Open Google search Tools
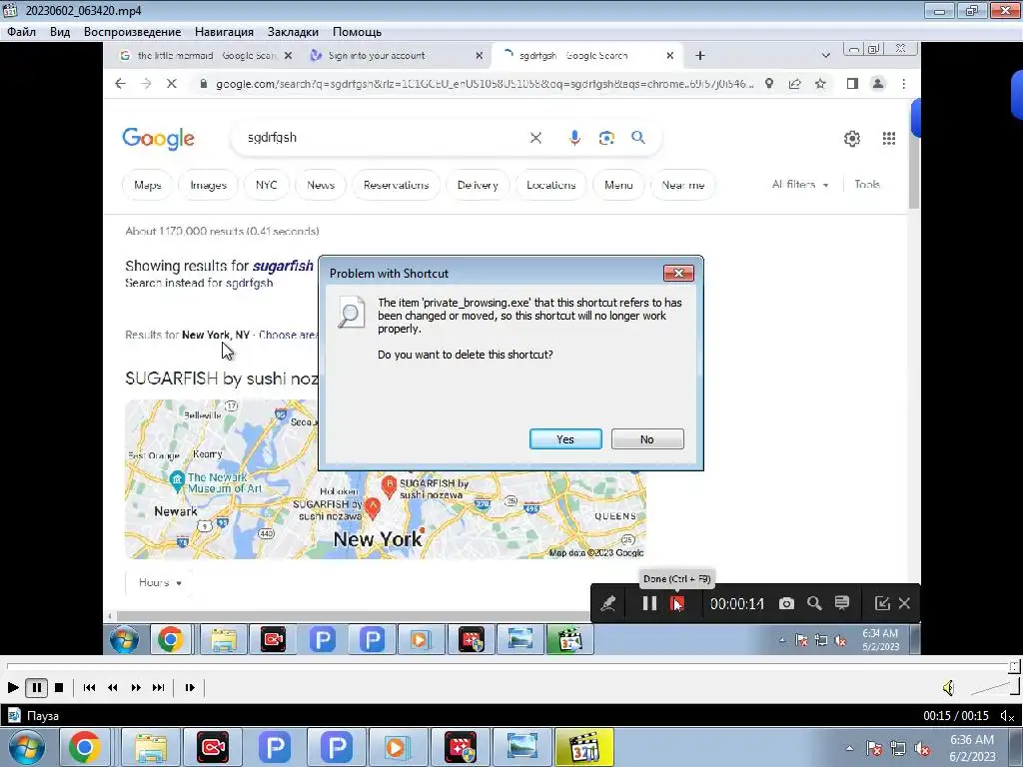This screenshot has height=767, width=1023. (x=867, y=185)
